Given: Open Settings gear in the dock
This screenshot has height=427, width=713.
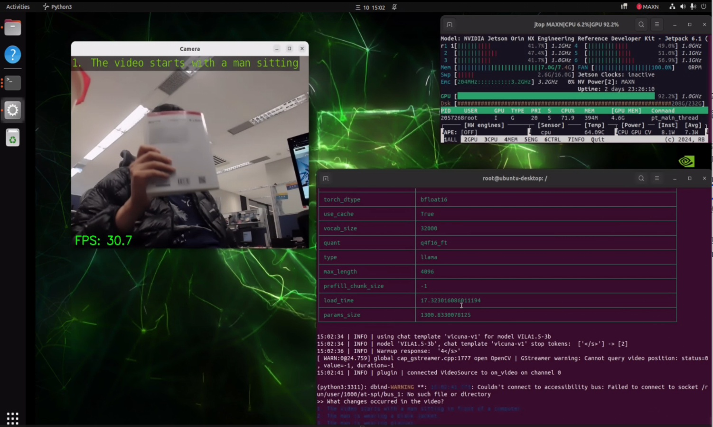Looking at the screenshot, I should coord(13,110).
